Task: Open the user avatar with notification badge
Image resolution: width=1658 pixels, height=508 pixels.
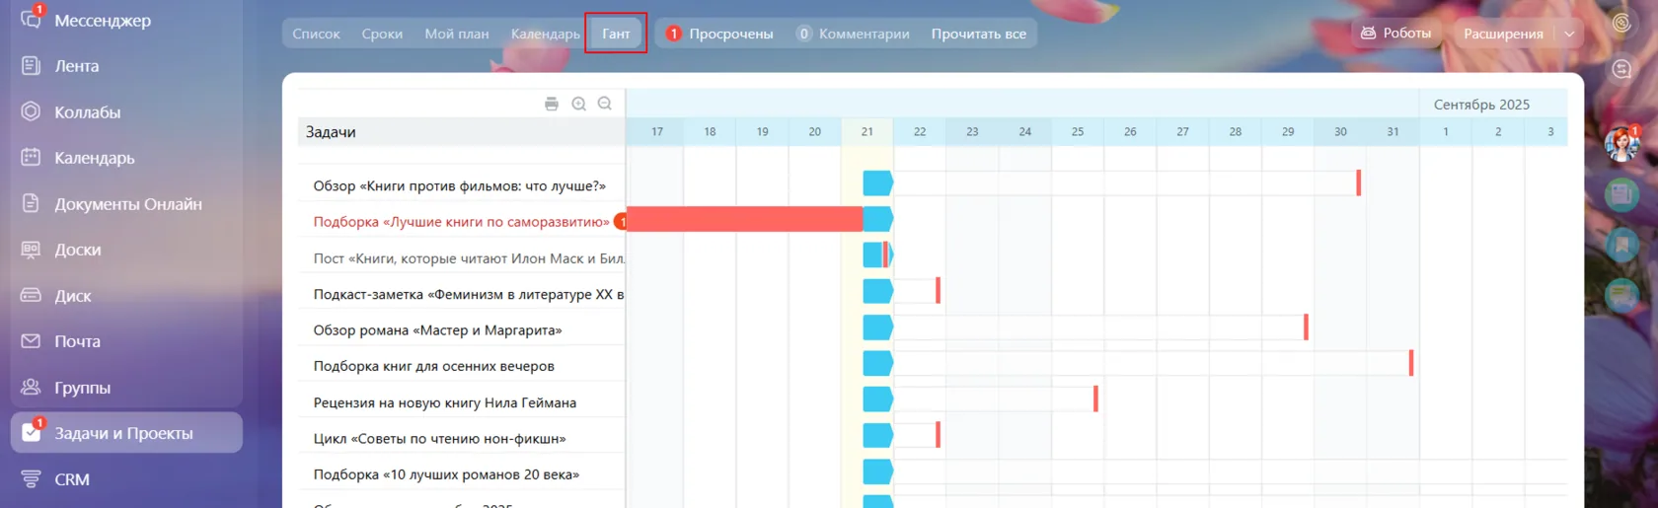Action: 1621,144
